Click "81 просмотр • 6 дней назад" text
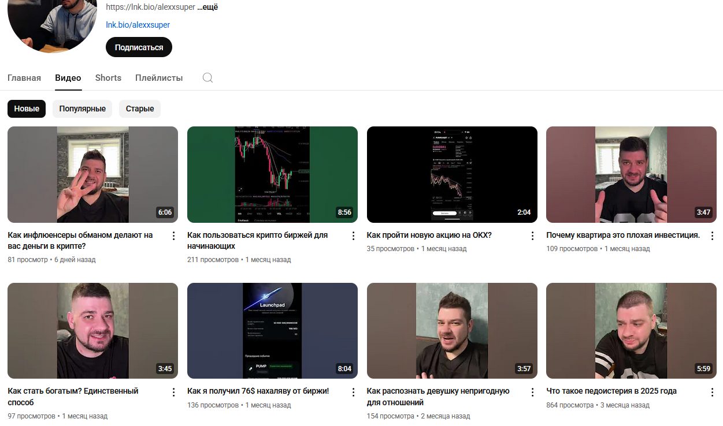The image size is (723, 426). 51,260
